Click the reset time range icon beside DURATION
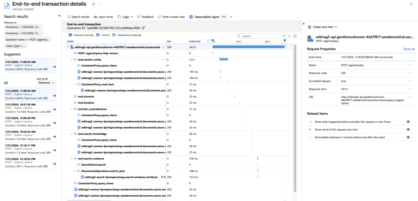 (209, 42)
